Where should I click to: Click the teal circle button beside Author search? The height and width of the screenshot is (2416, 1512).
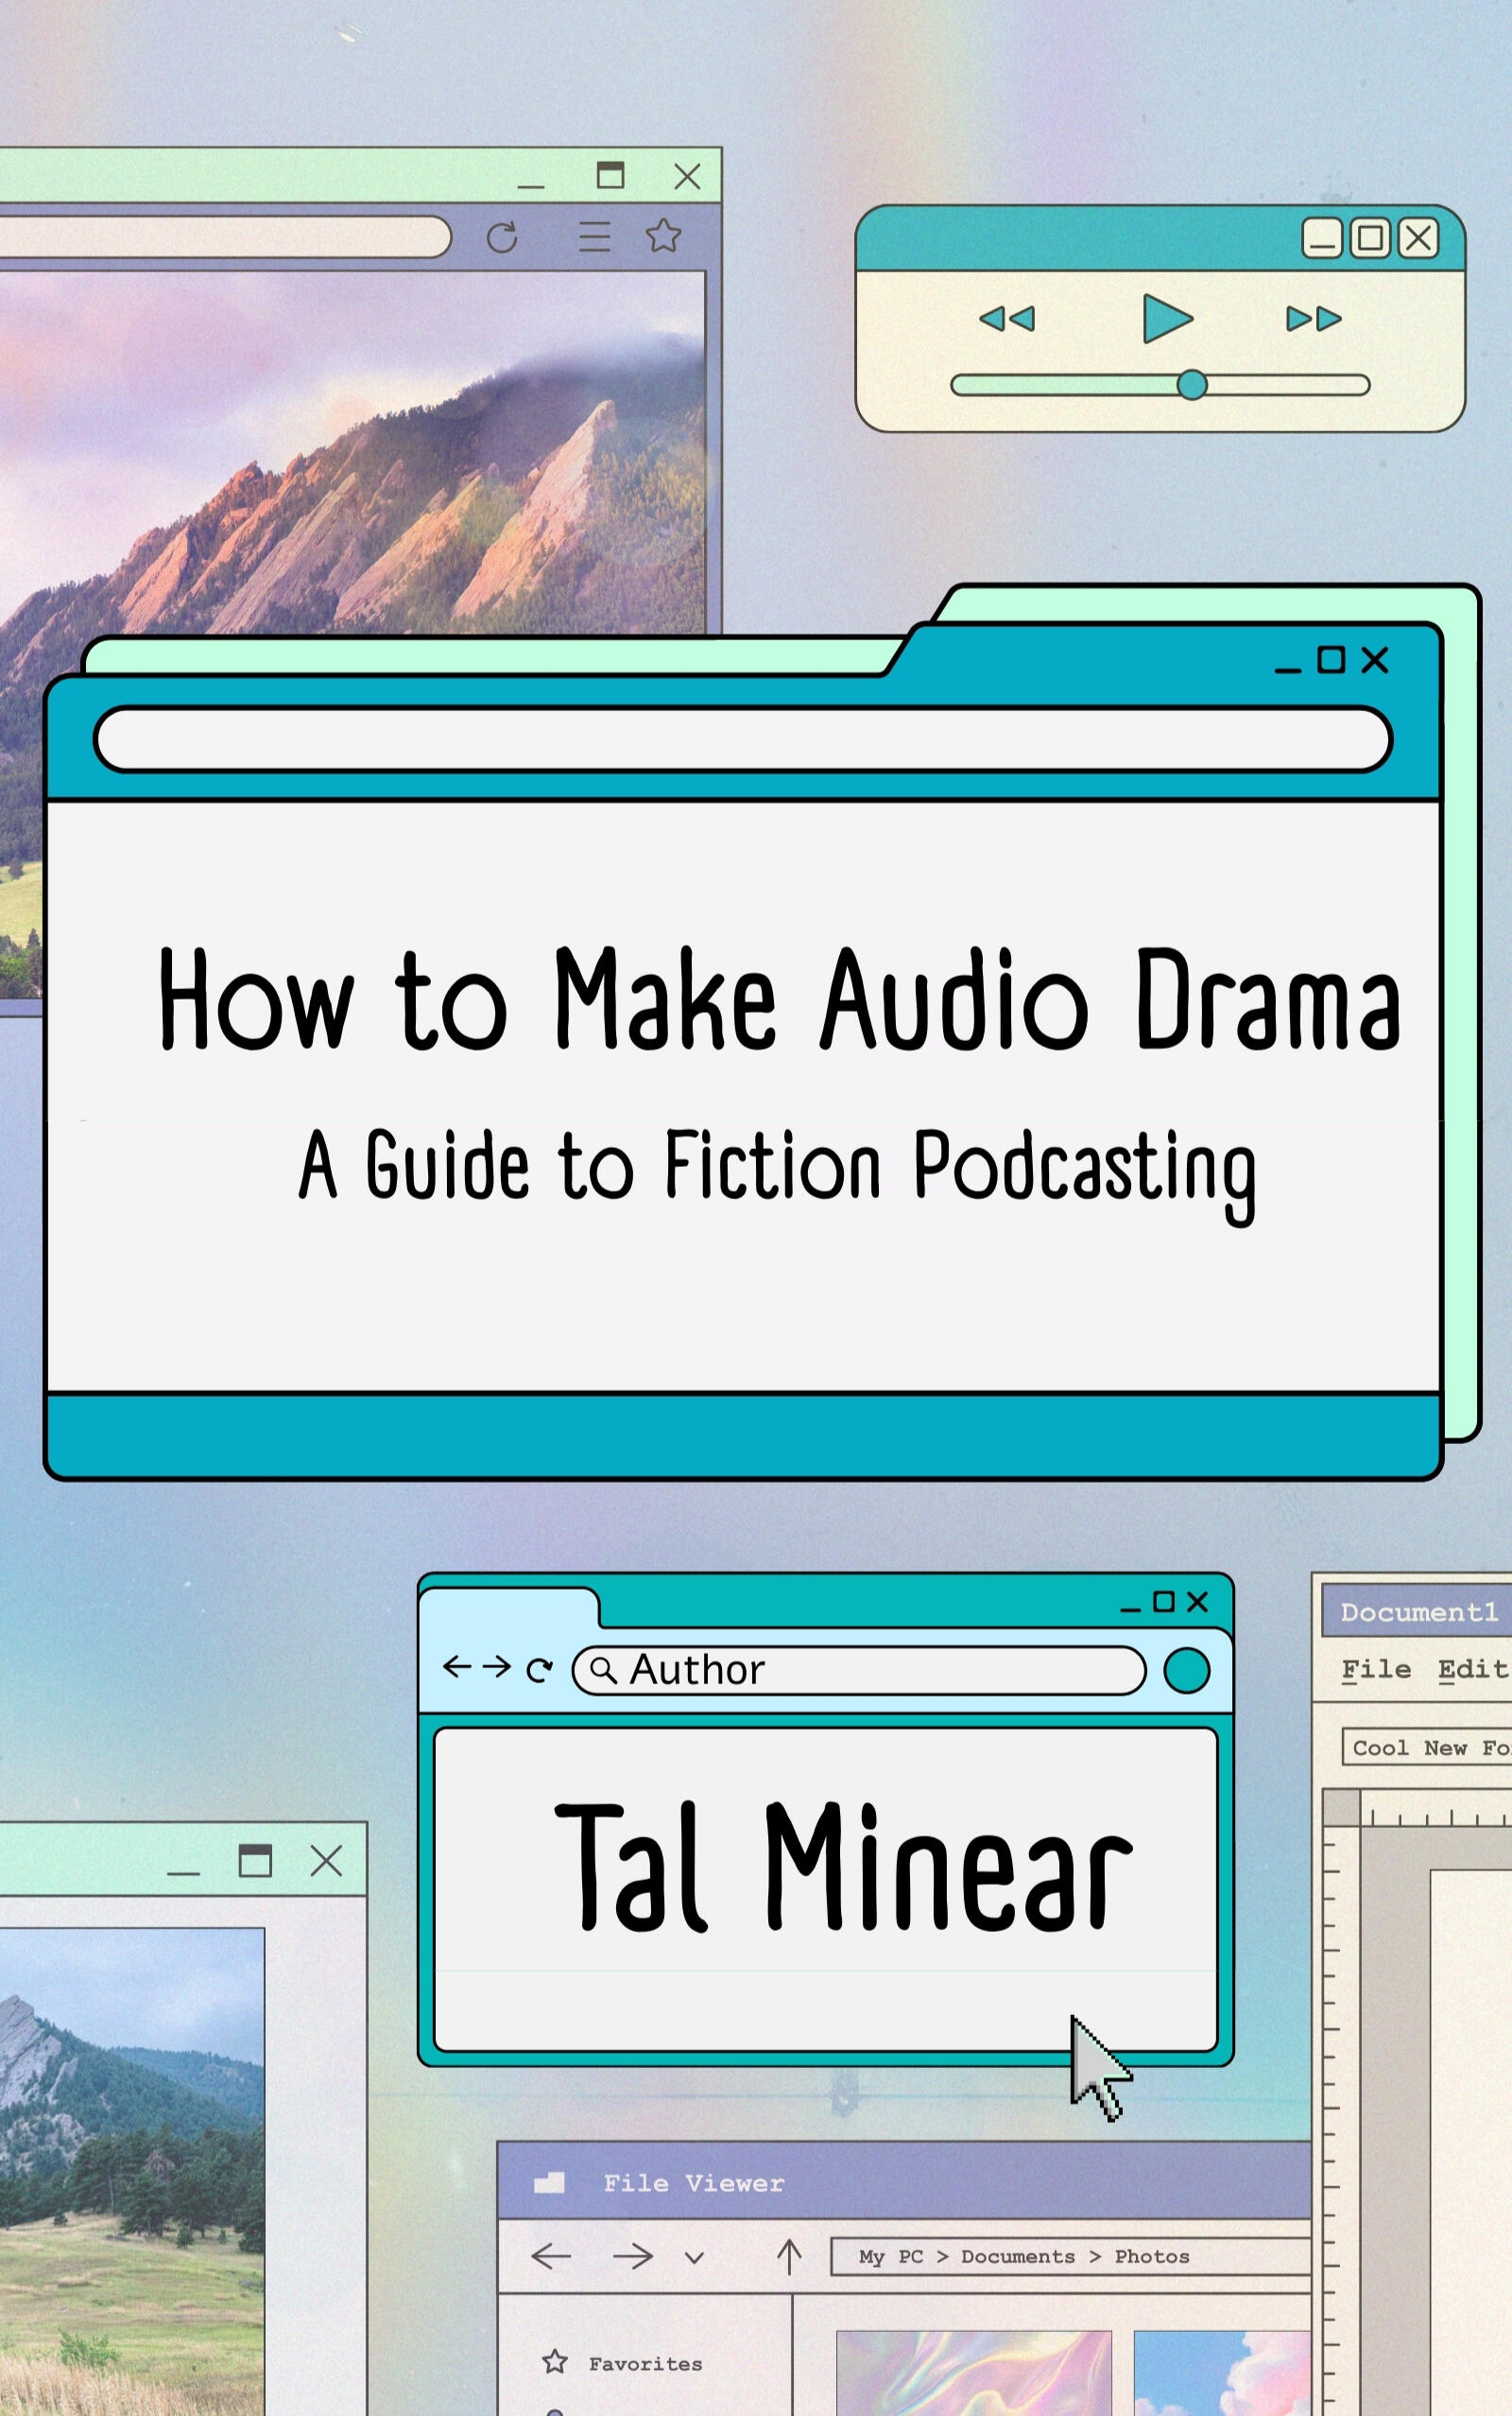pos(1186,1671)
